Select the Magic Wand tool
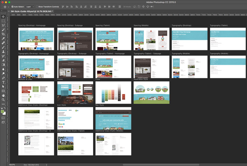Viewport: 247px width, 166px height. click(3, 30)
